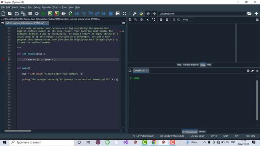
Task: Run the file with the green play icon
Action: 43,13
